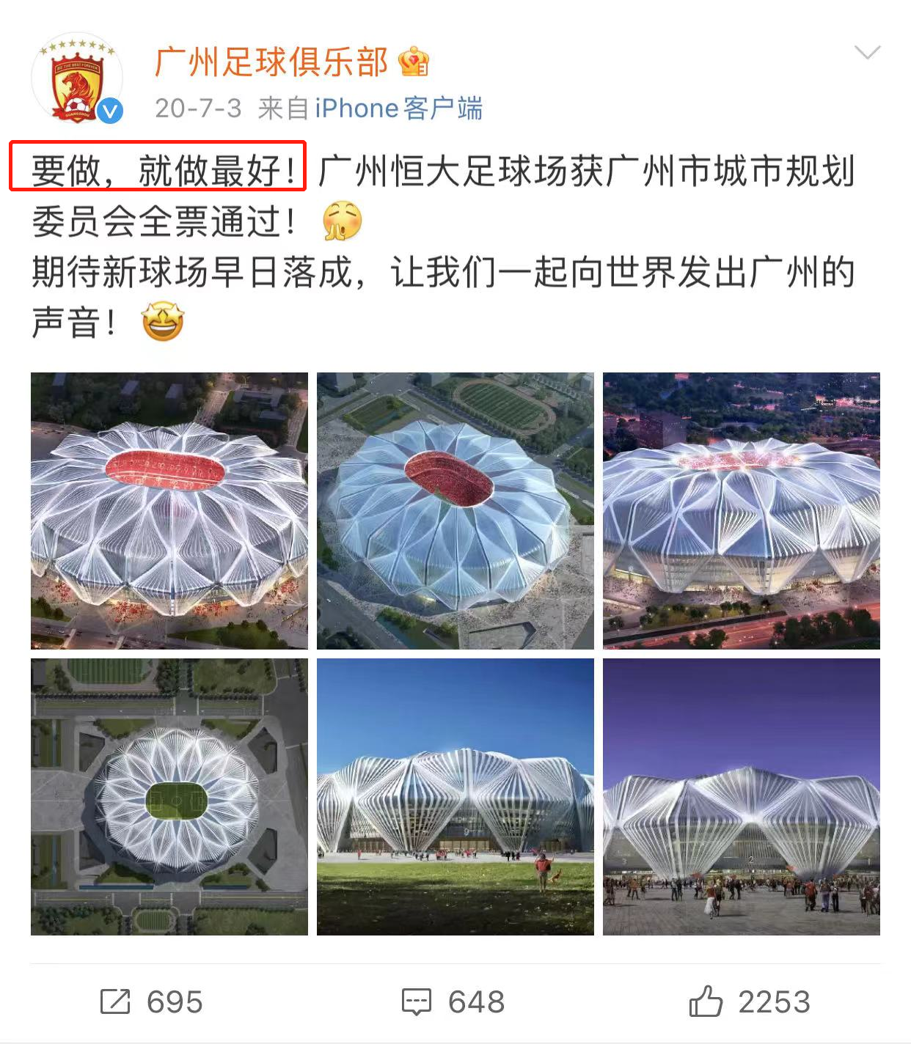
Task: Tap the like count 2253
Action: click(x=775, y=1002)
